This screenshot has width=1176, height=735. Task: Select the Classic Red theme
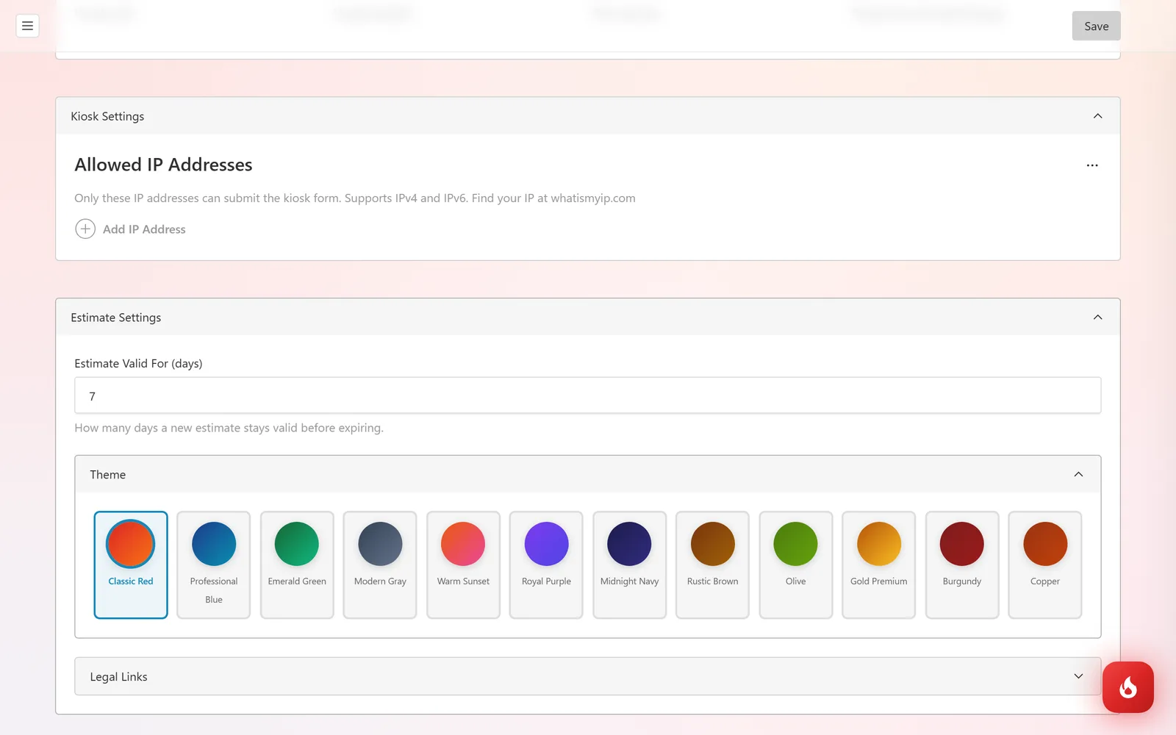pos(131,564)
